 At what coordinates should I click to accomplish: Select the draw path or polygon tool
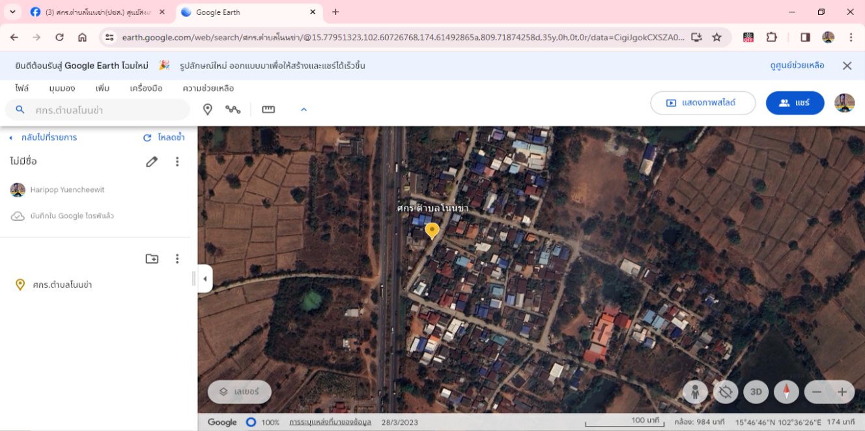233,109
